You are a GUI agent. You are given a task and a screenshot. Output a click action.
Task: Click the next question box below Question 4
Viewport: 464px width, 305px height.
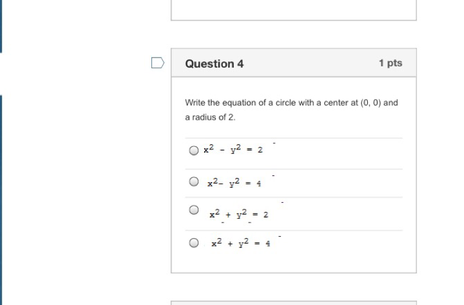[x=293, y=303]
